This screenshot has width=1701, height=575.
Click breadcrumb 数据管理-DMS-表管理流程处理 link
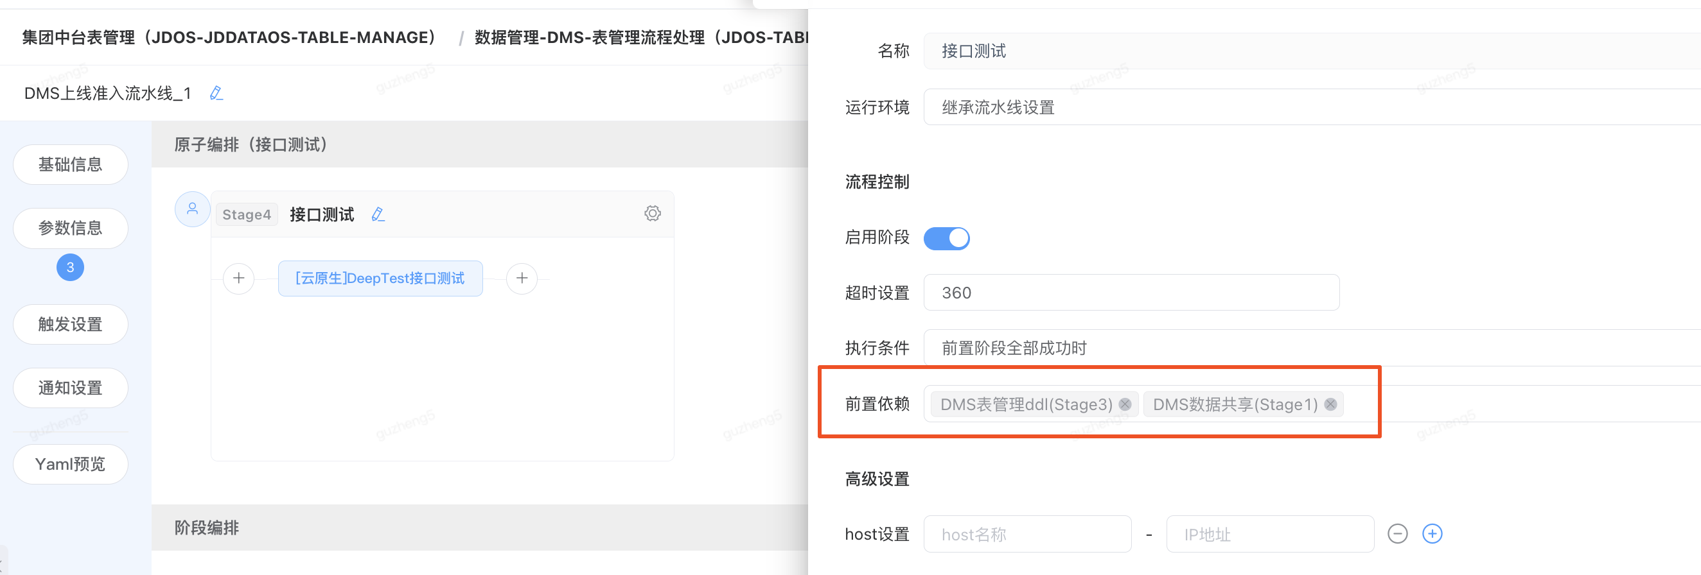click(x=641, y=38)
